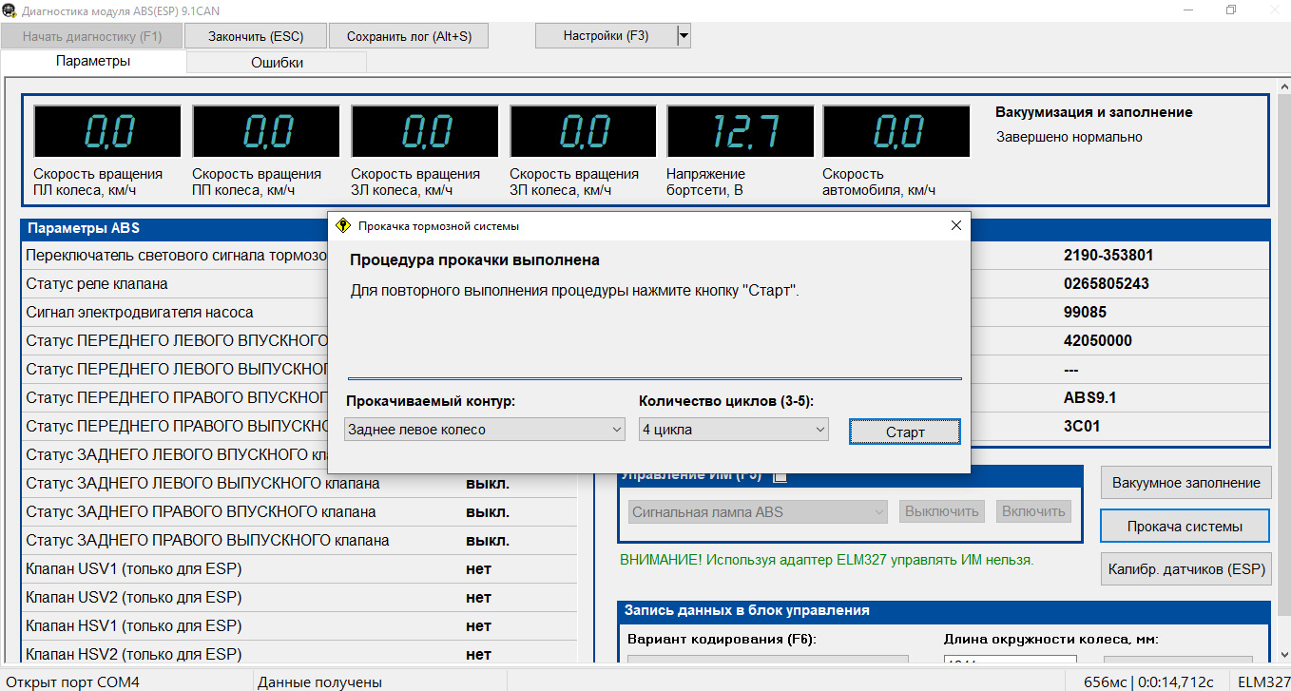Click the ELM327 adapter warning text

tap(826, 560)
